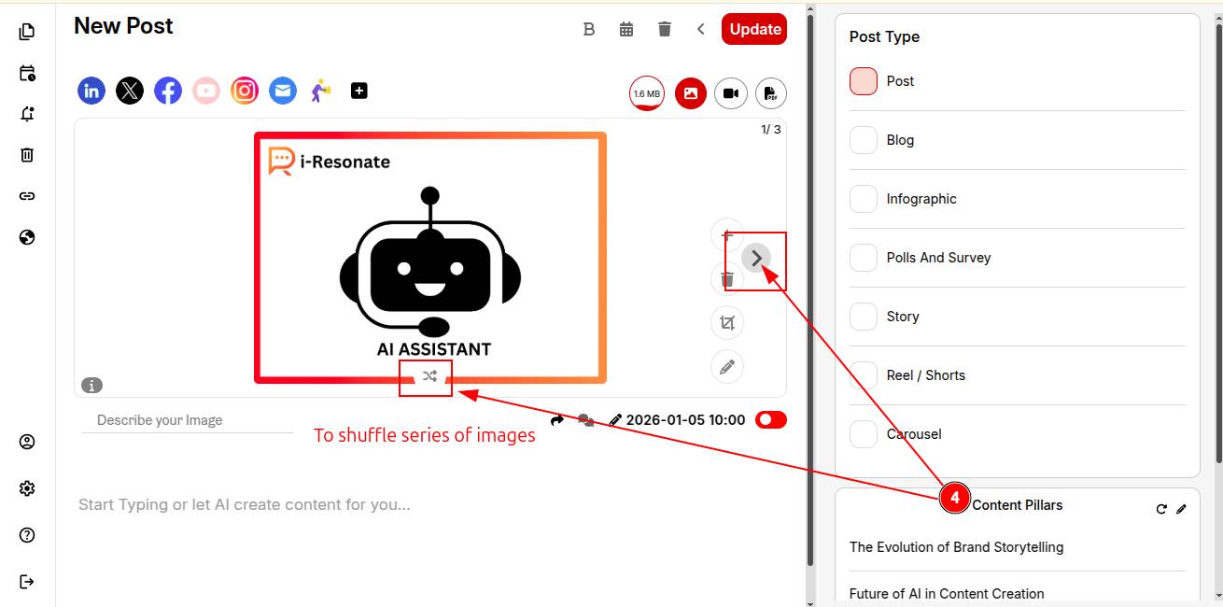Click the Facebook channel icon
The width and height of the screenshot is (1223, 607).
pyautogui.click(x=168, y=91)
